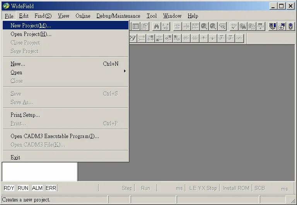
Task: Click the RDY status indicator
Action: (9, 188)
